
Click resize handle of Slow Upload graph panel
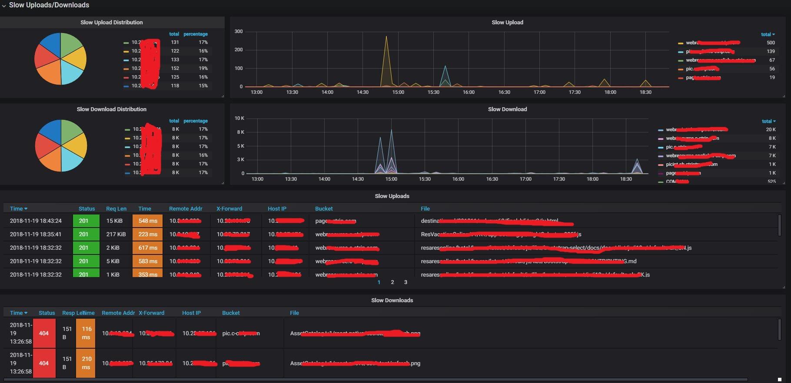point(784,96)
